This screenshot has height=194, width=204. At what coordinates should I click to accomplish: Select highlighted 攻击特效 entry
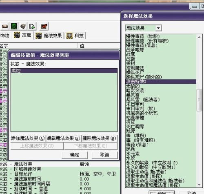[x=161, y=81]
